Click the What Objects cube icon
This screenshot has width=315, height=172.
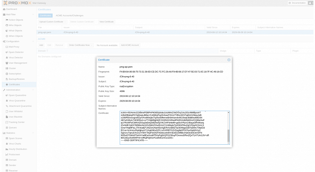7,30
